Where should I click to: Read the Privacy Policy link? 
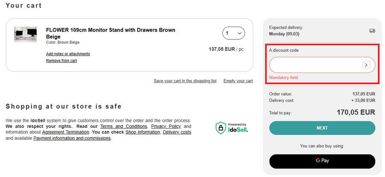point(166,127)
